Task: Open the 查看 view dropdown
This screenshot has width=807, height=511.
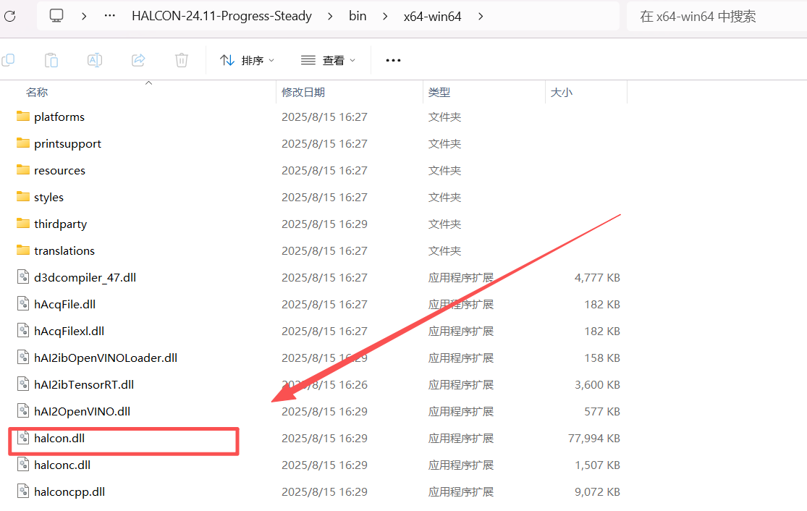Action: (329, 61)
